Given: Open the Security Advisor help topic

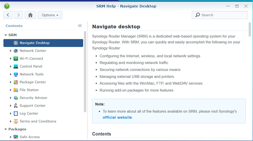Looking at the screenshot, I should tap(34, 98).
